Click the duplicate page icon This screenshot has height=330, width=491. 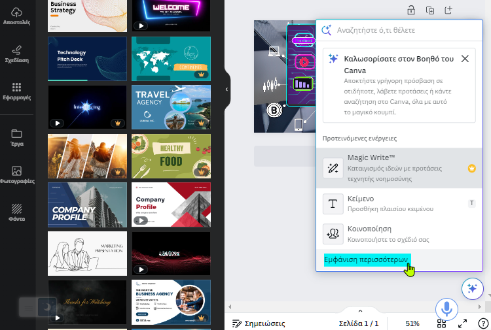pos(430,10)
